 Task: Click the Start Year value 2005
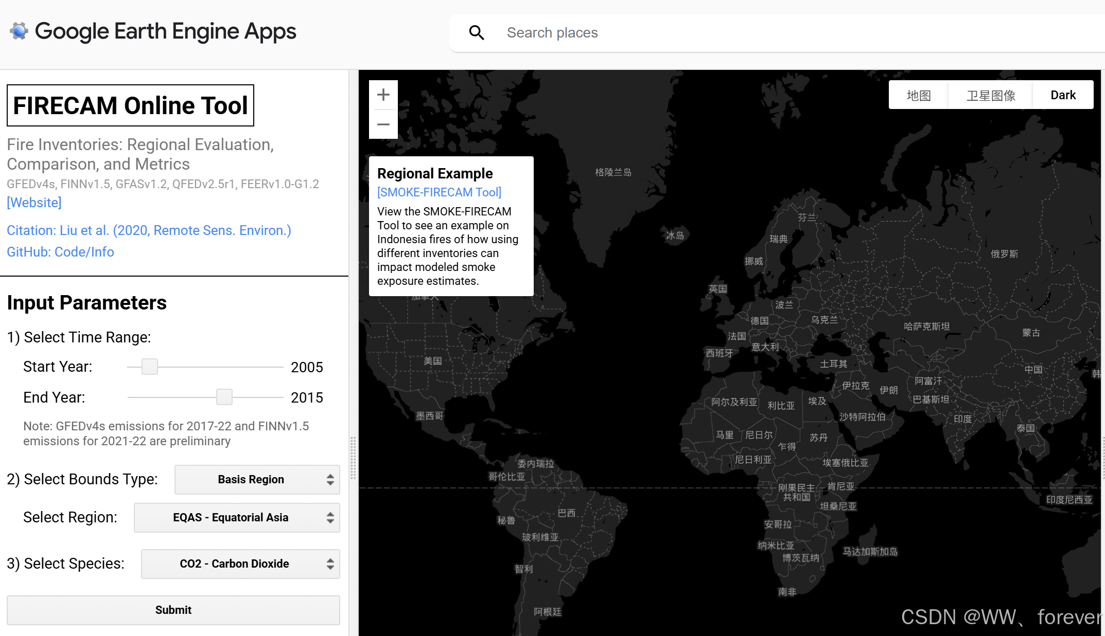[x=307, y=367]
